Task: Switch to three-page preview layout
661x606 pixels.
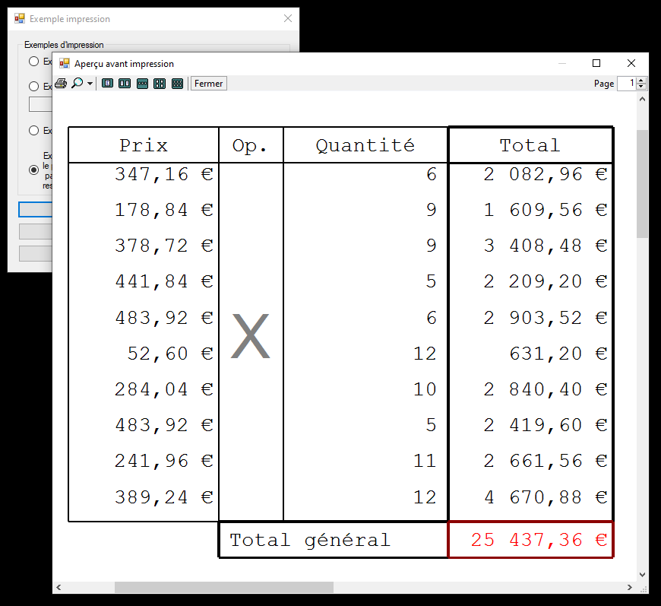Action: (x=142, y=84)
